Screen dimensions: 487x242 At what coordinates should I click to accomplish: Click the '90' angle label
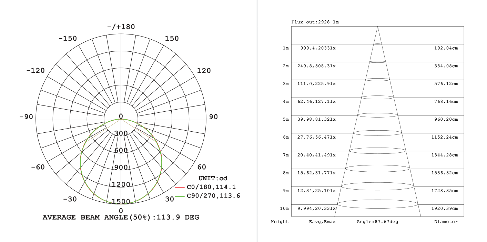(x=213, y=117)
